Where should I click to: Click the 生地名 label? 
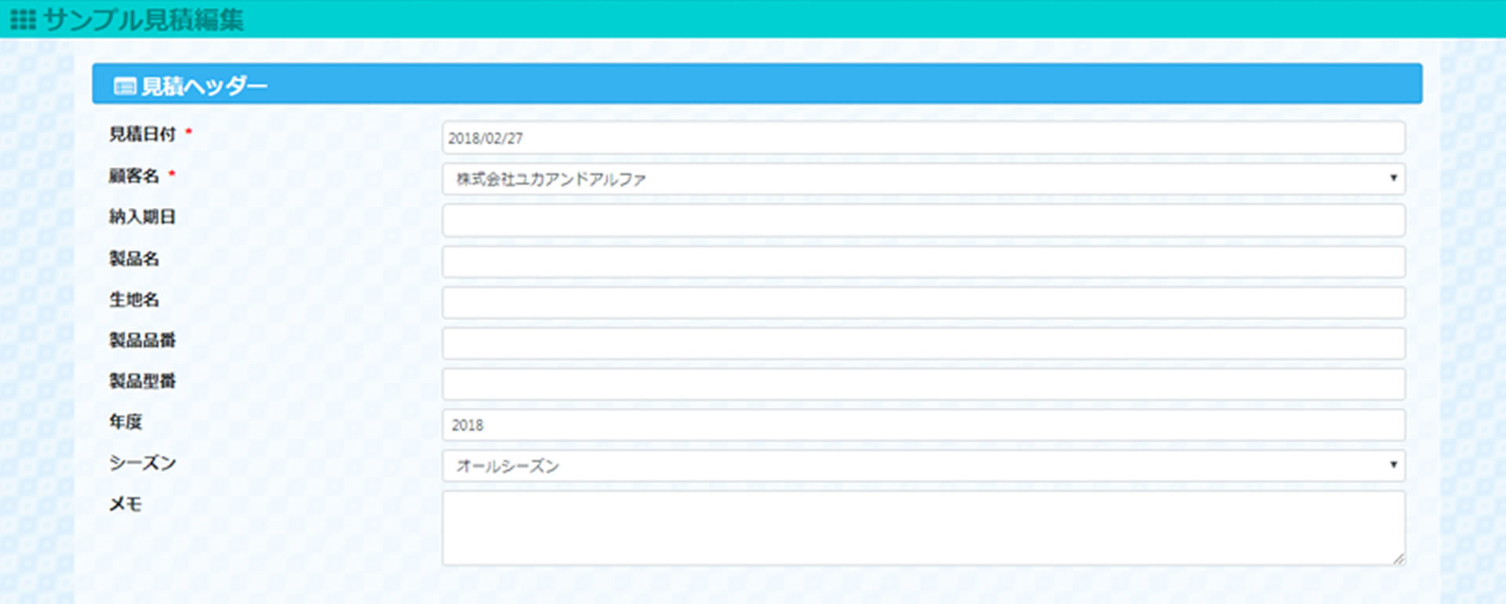134,299
